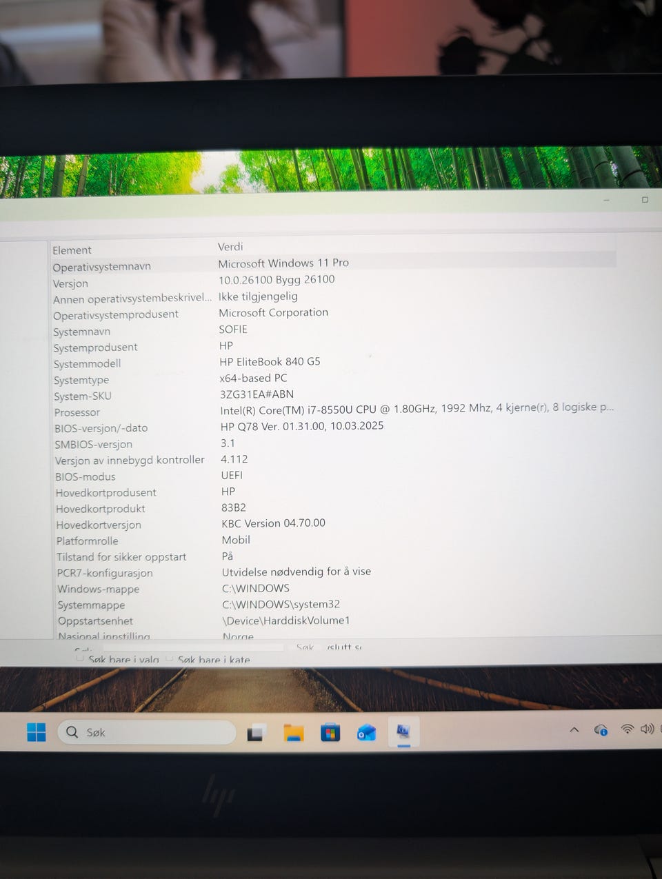Viewport: 662px width, 879px height.
Task: Select the Systemmodell row
Action: pyautogui.click(x=334, y=363)
